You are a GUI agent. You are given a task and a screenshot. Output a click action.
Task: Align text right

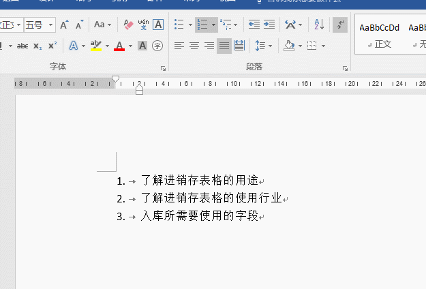pyautogui.click(x=209, y=46)
